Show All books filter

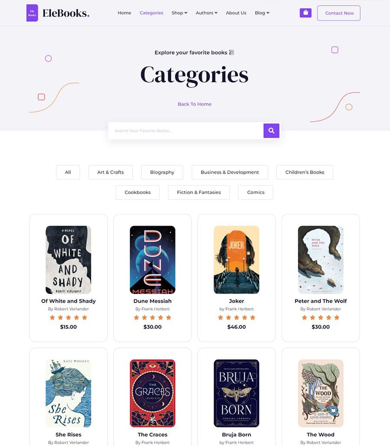click(68, 172)
